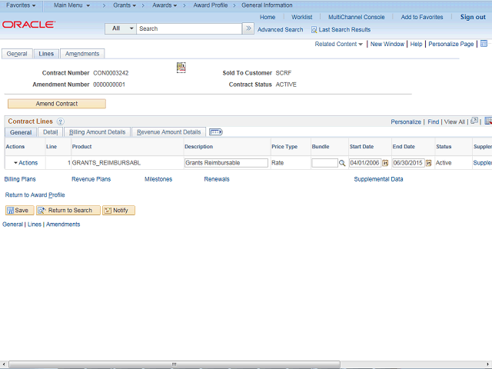Click the Last Search Results icon
The image size is (492, 369).
pos(314,30)
